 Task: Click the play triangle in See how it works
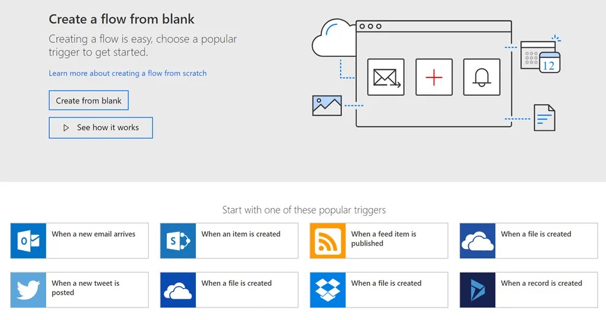(x=66, y=128)
